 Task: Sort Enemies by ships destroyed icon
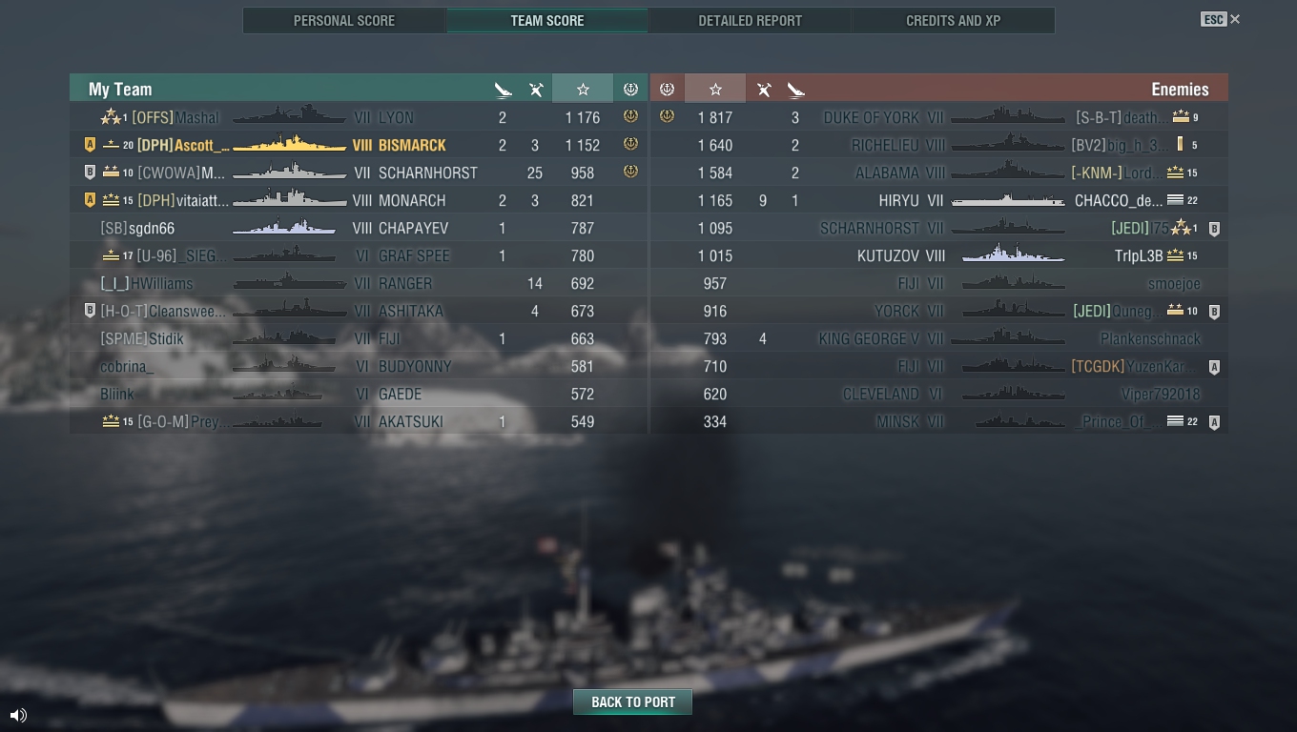796,90
